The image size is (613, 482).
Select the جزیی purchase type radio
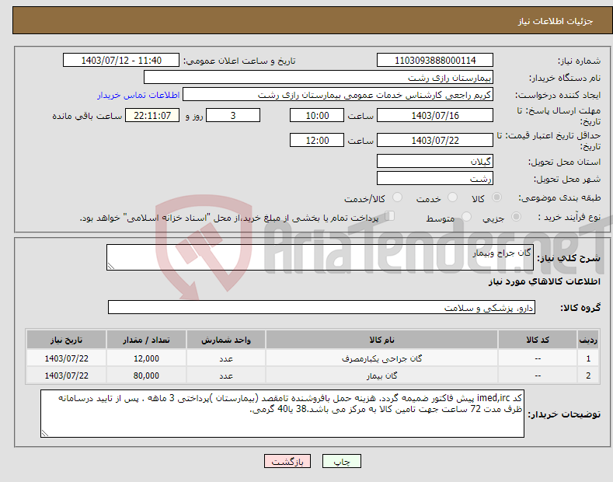516,216
